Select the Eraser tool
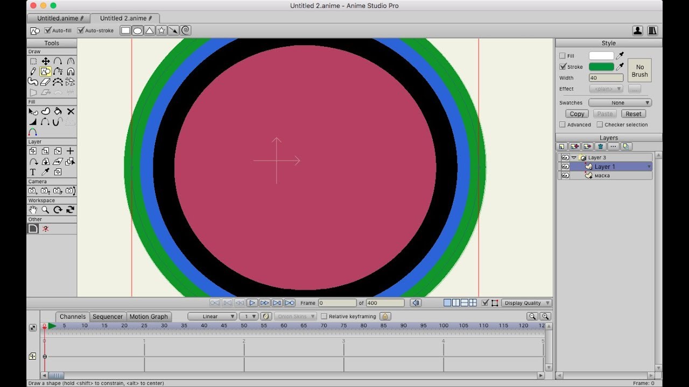 coord(46,82)
